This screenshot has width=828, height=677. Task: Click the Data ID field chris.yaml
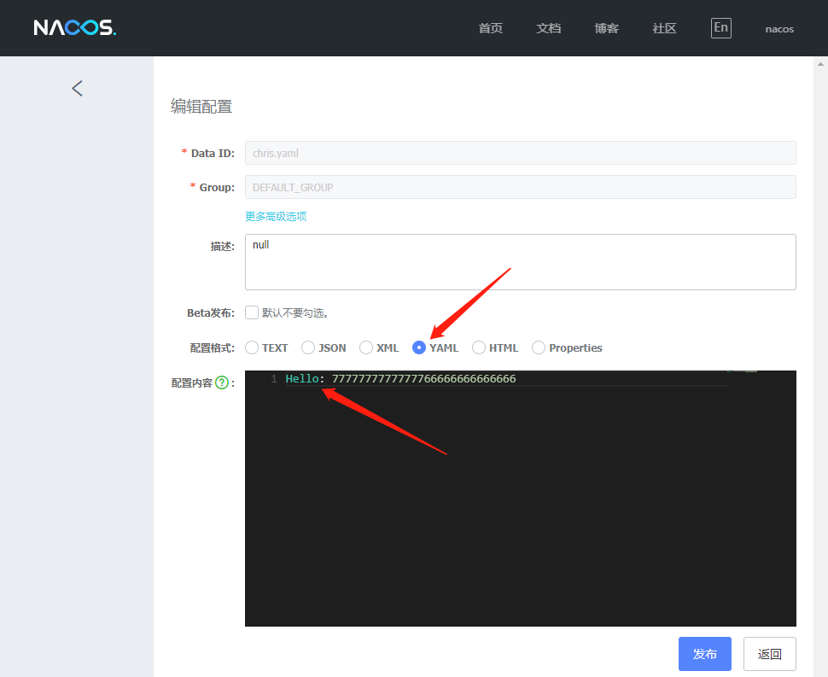[x=520, y=153]
